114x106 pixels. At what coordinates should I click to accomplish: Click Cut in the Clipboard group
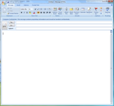click(10, 8)
